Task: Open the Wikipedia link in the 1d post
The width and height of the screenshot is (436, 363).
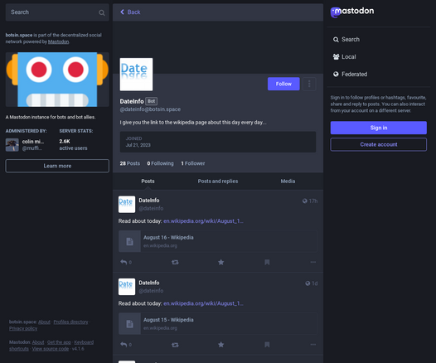Action: 203,303
